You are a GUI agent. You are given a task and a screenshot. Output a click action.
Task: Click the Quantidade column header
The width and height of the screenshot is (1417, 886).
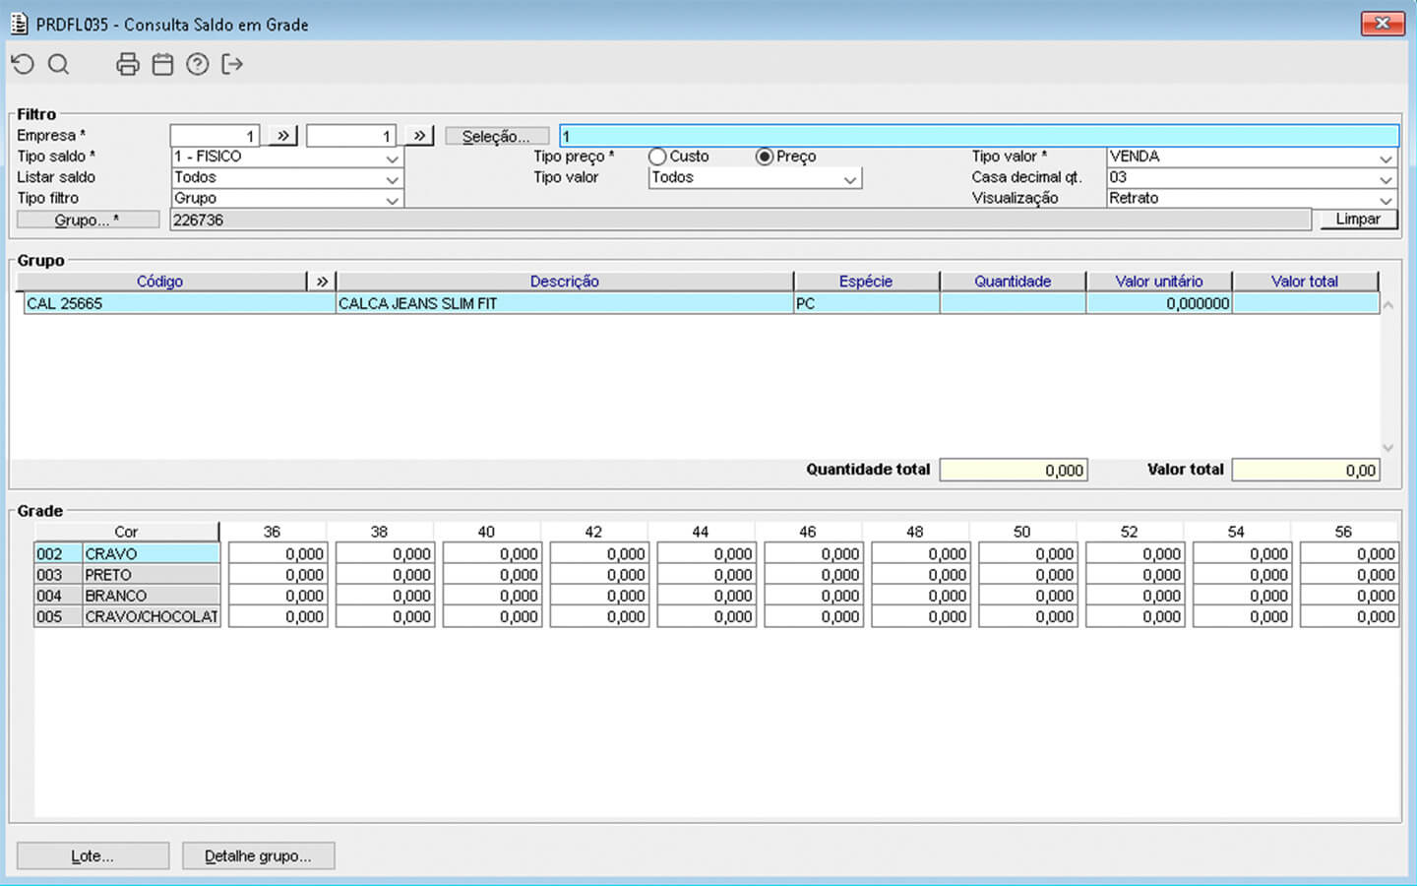pos(1012,282)
